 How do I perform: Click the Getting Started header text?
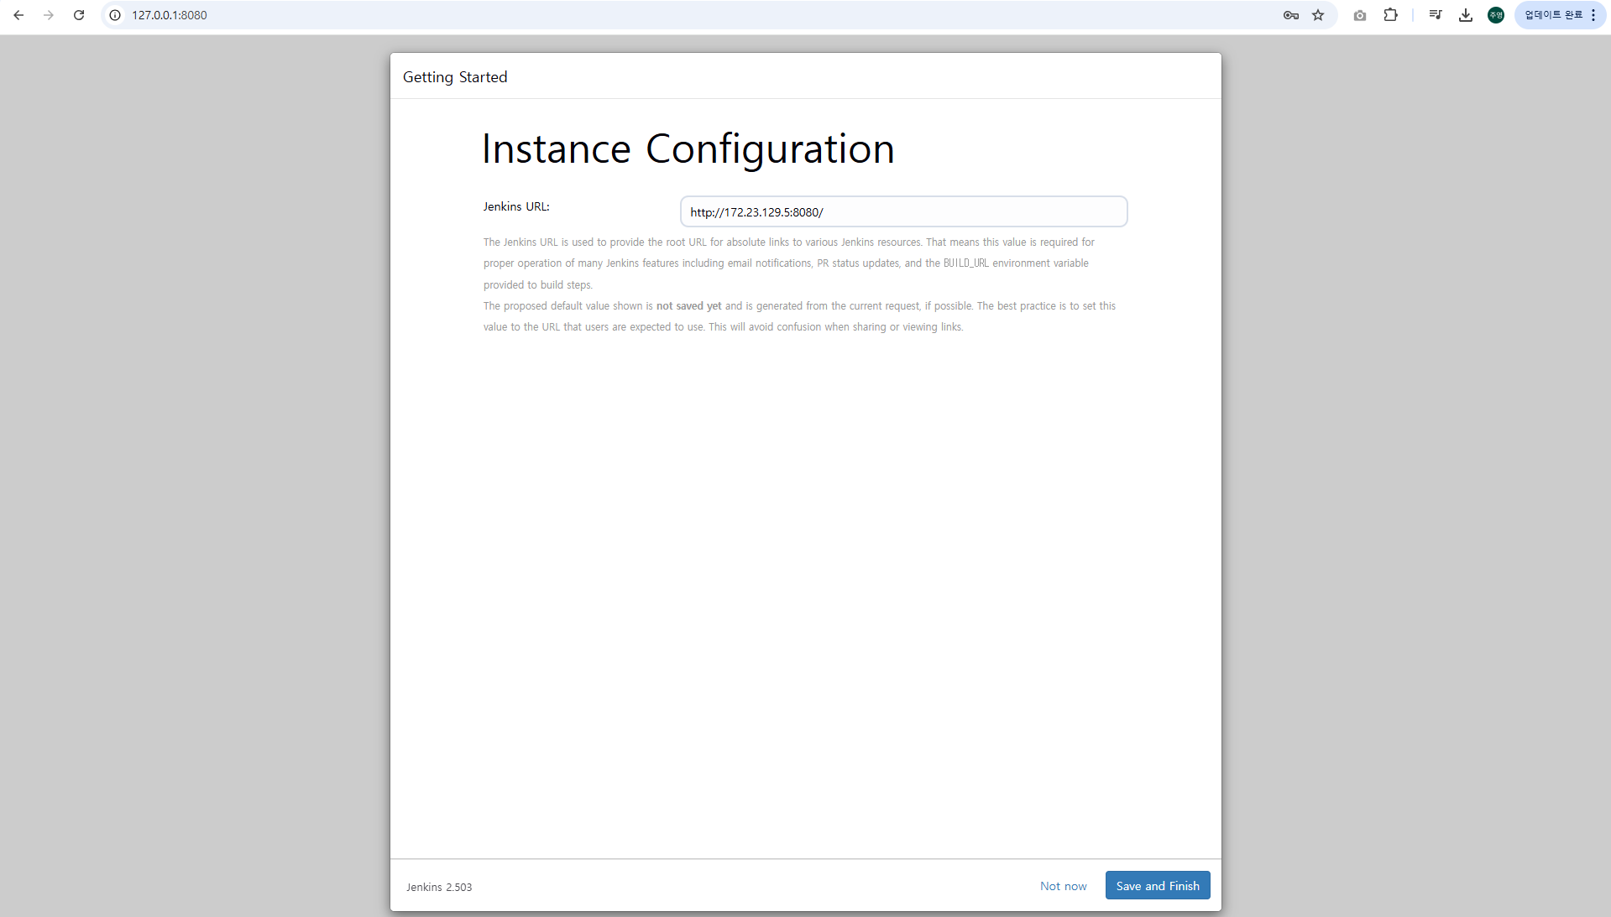[x=455, y=77]
